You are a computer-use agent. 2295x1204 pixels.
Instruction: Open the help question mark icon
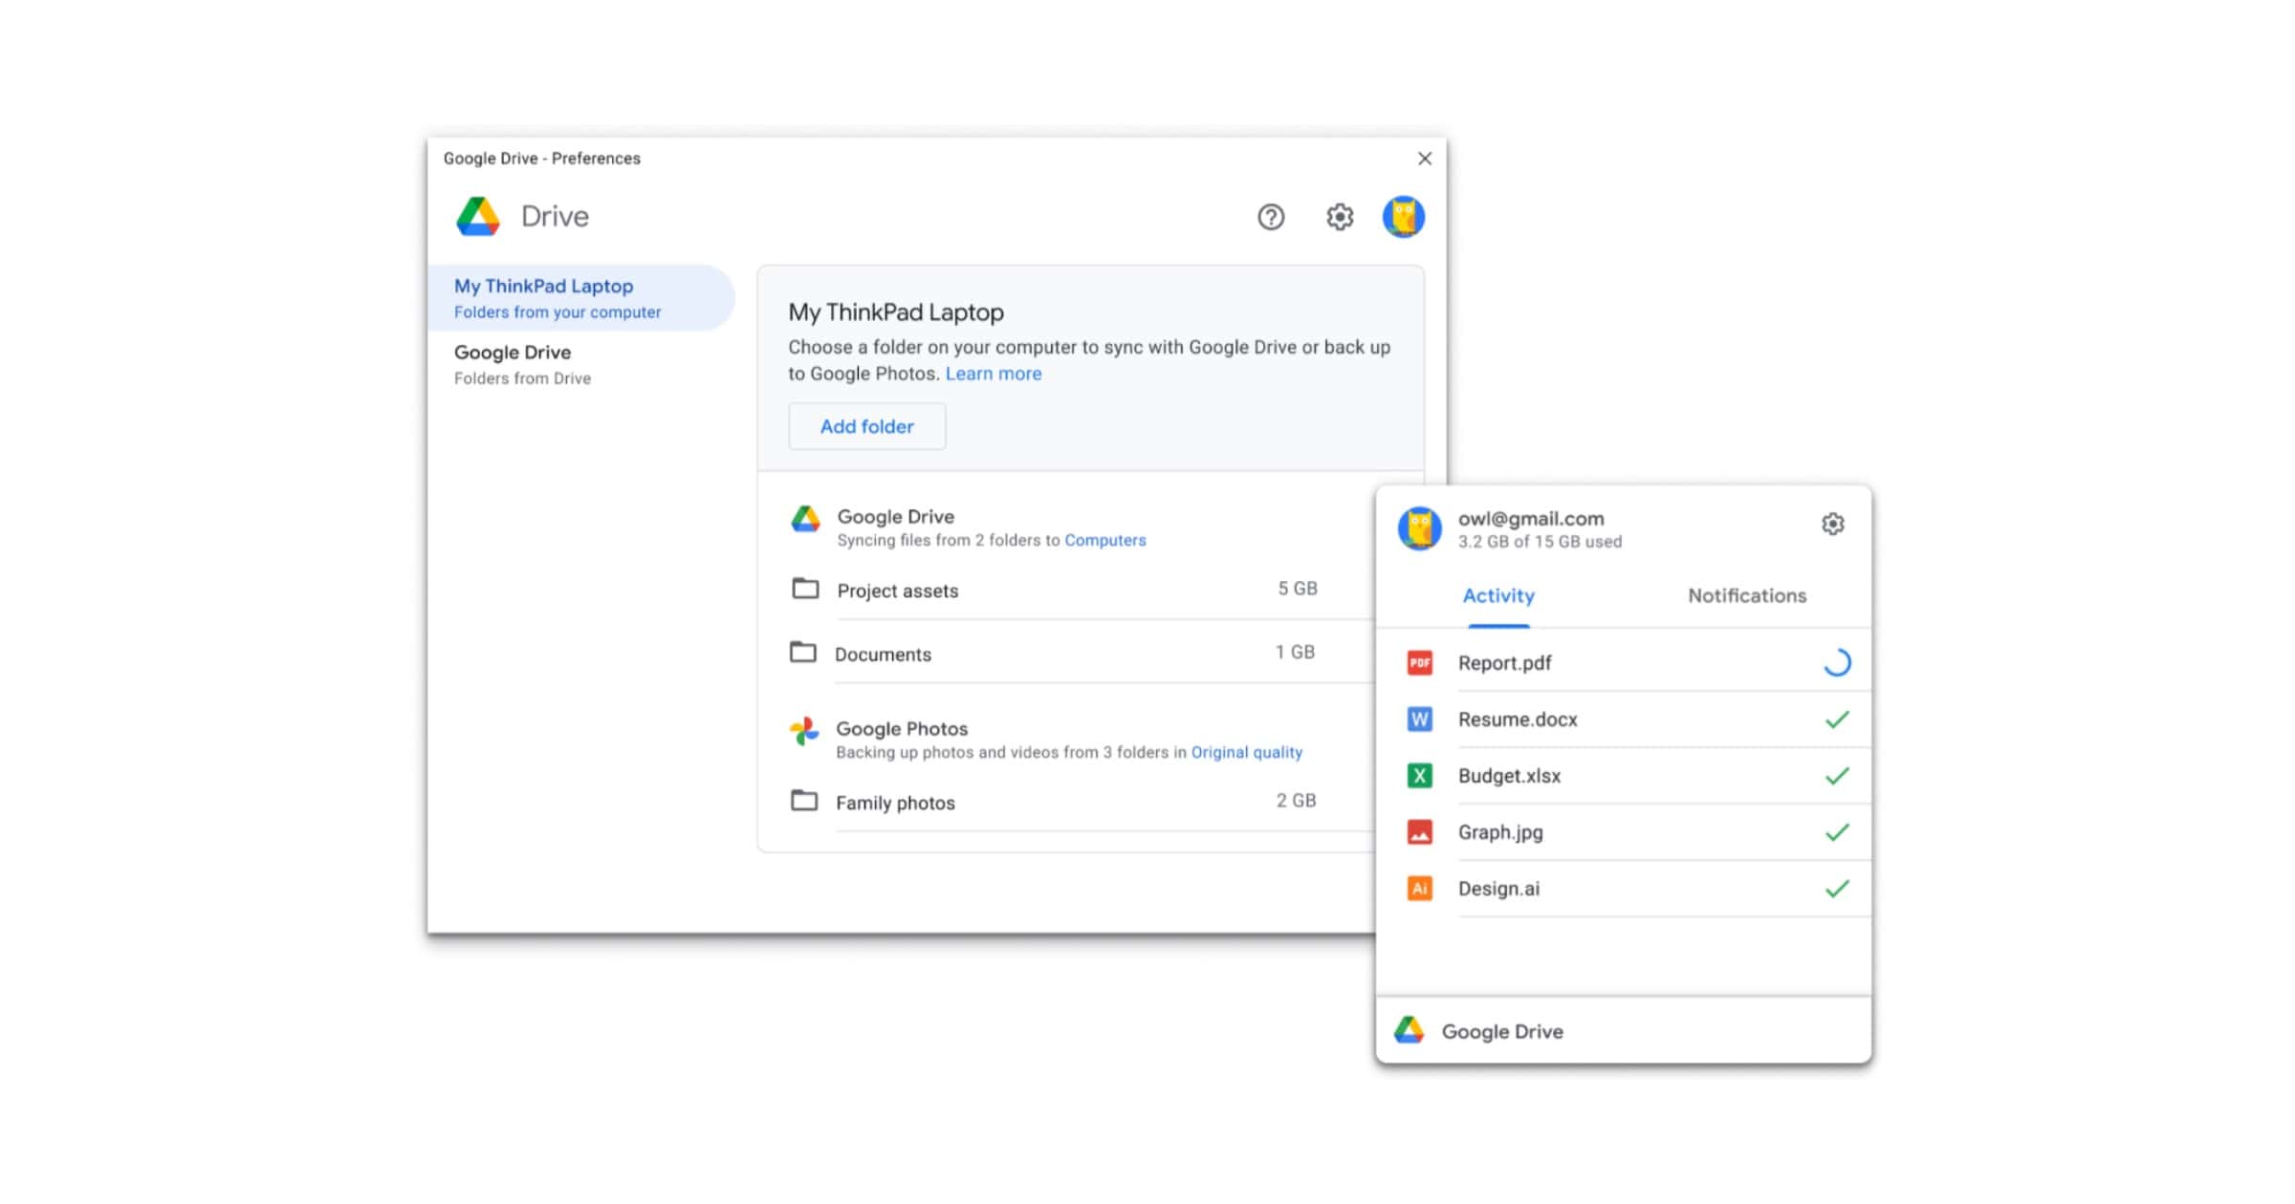[x=1270, y=217]
